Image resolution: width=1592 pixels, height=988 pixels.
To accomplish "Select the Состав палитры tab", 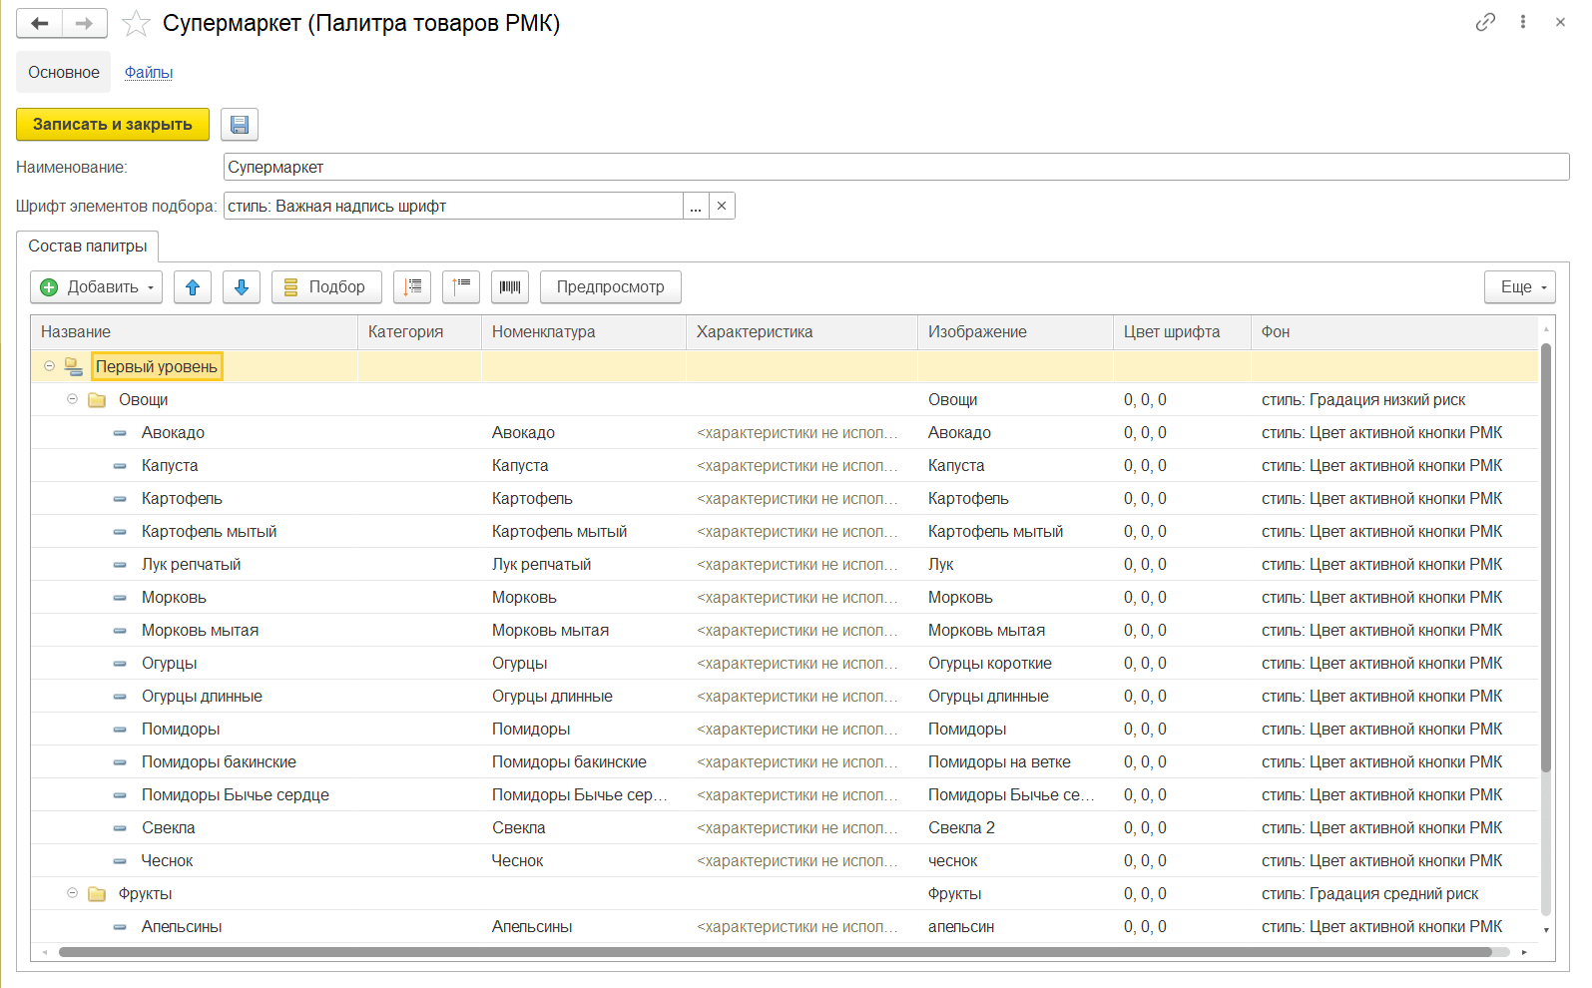I will click(88, 247).
